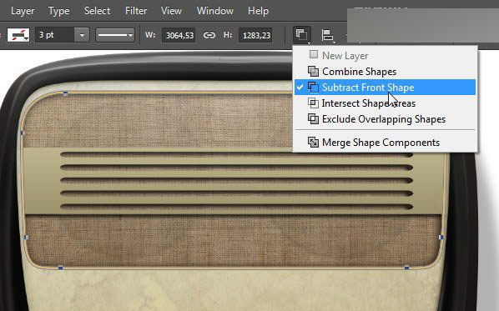Open the stroke color swatch picker
This screenshot has width=499, height=311.
pos(18,35)
